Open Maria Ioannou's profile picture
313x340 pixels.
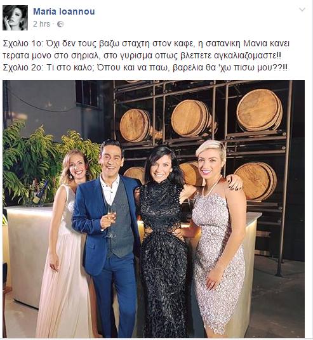tap(15, 18)
